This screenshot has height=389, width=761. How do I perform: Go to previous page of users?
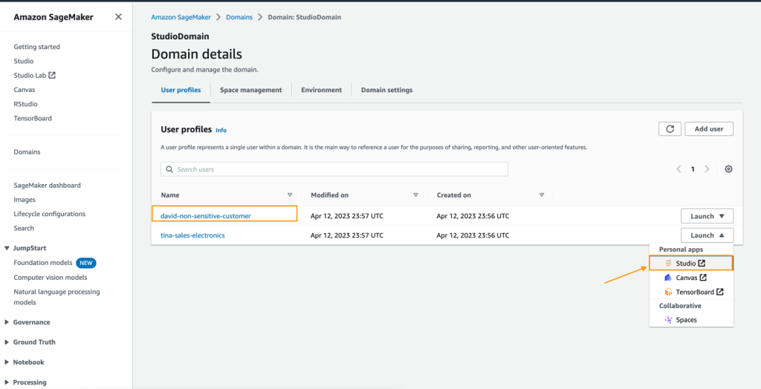point(679,169)
